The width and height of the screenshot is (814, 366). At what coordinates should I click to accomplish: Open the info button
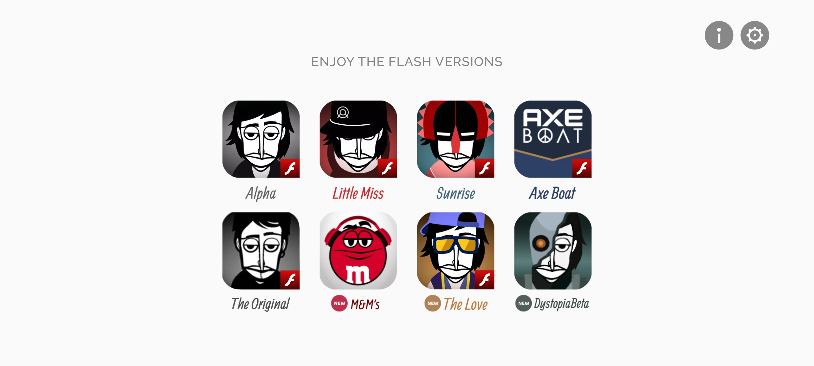coord(719,35)
